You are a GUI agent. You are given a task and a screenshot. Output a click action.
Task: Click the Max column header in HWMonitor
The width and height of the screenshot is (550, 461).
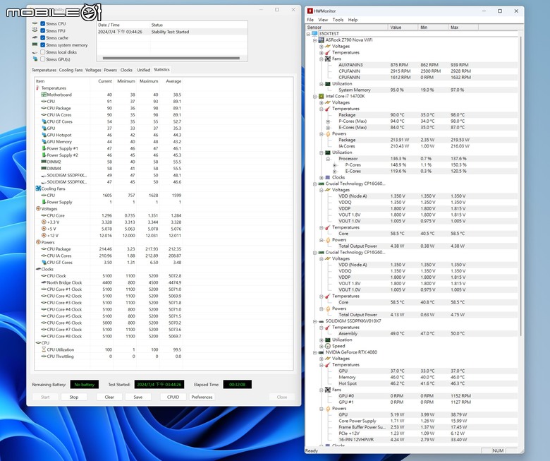click(x=463, y=27)
